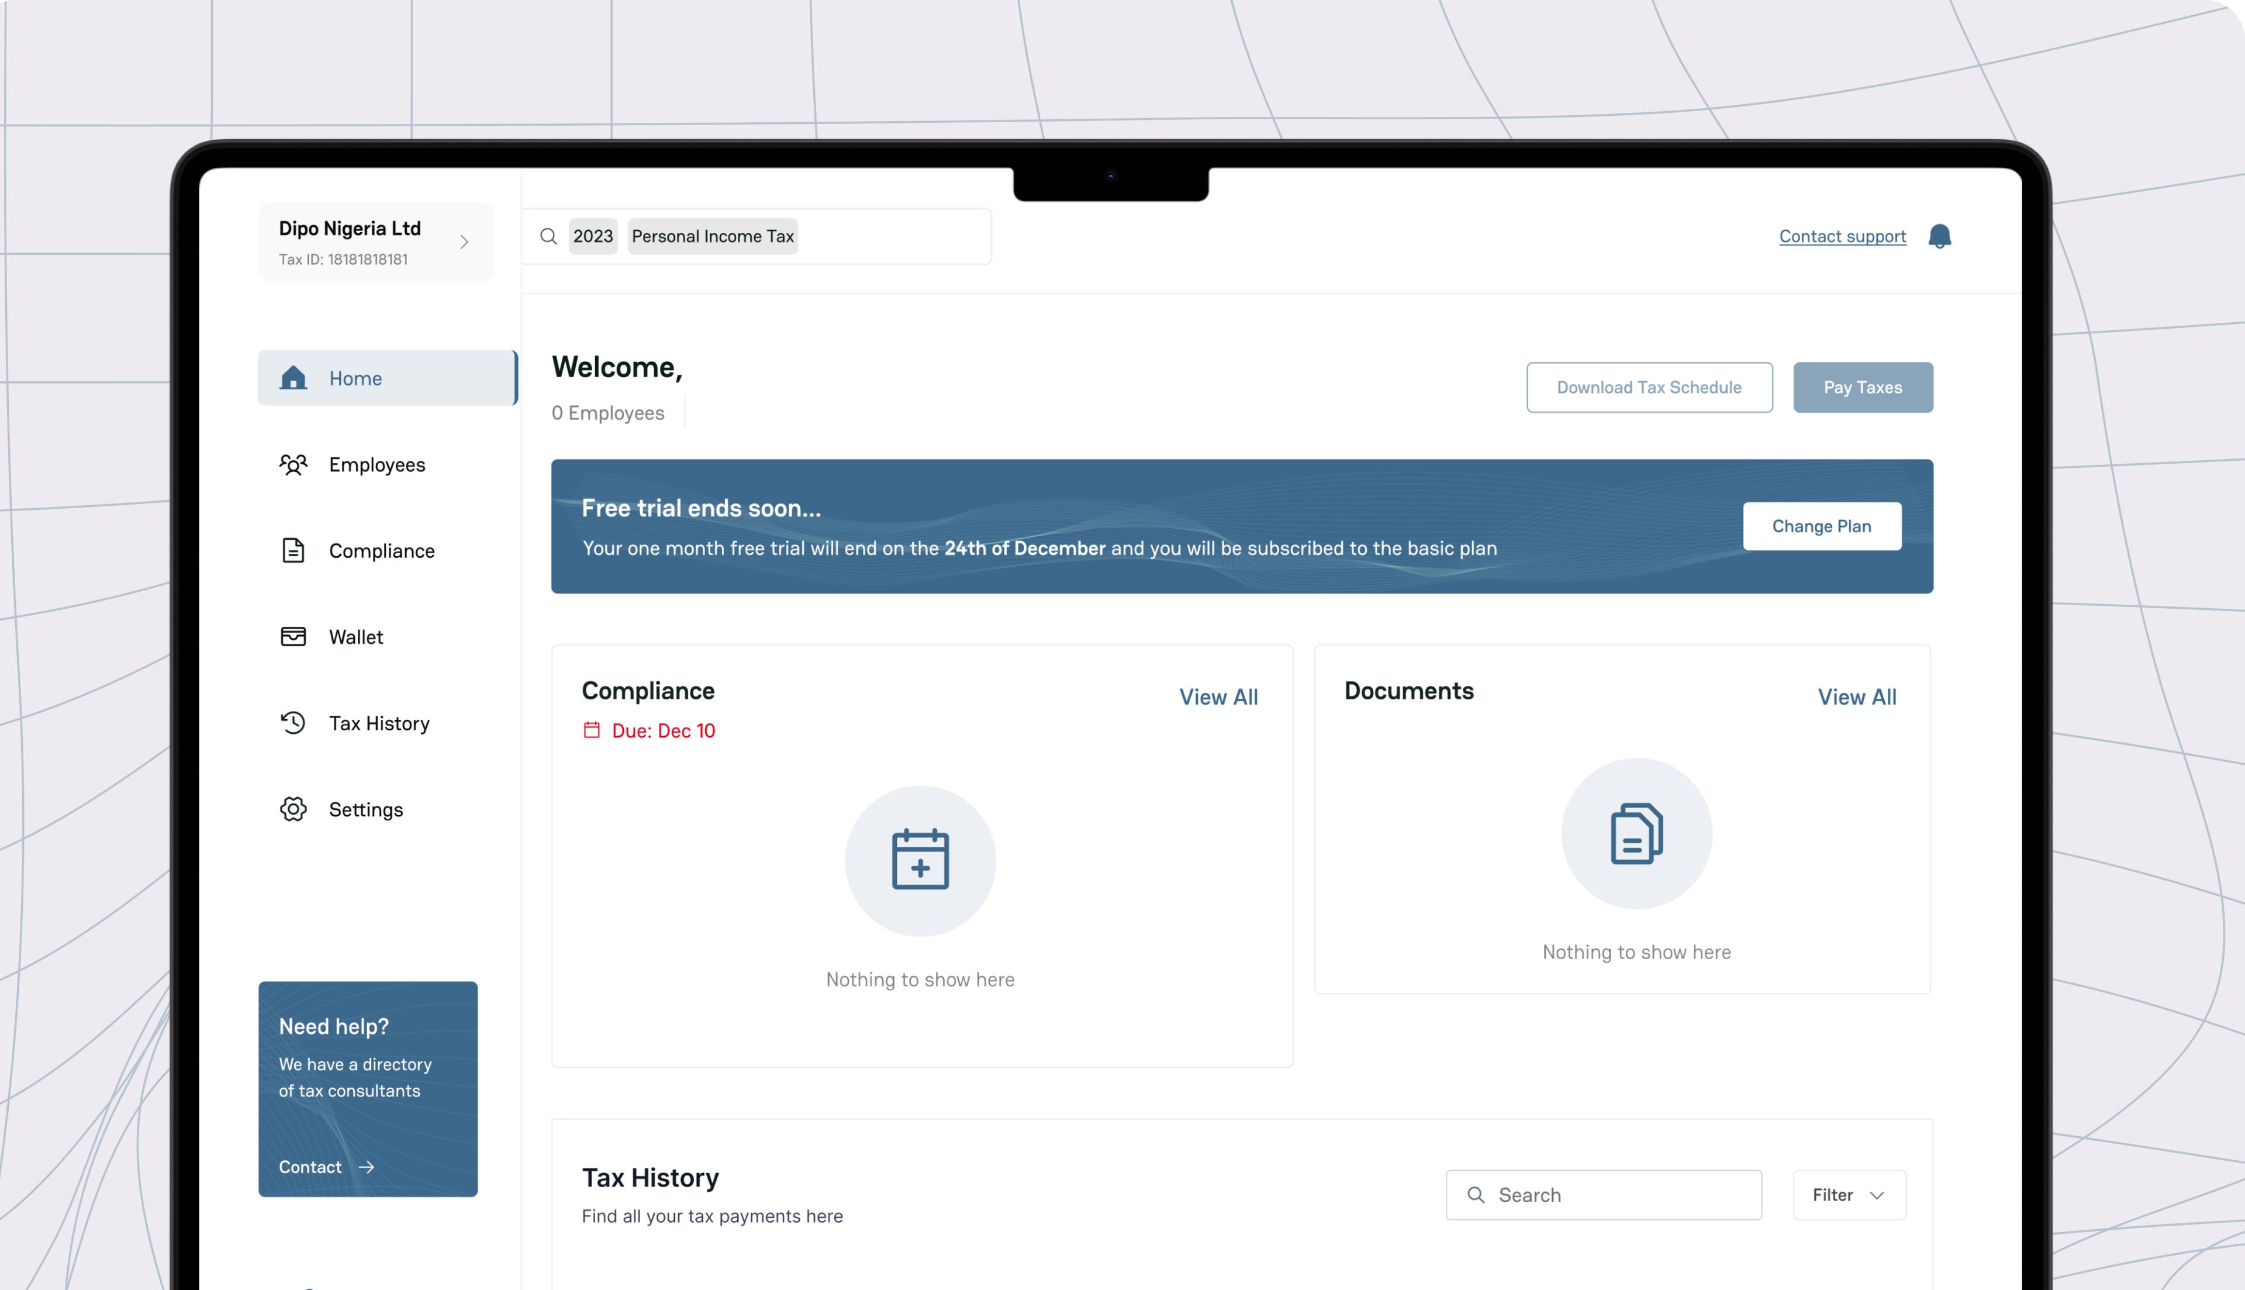The width and height of the screenshot is (2245, 1290).
Task: Click the Home house icon in sidebar
Action: pos(293,378)
